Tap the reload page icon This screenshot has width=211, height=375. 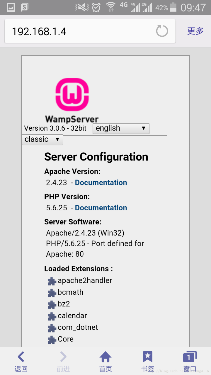point(162,31)
